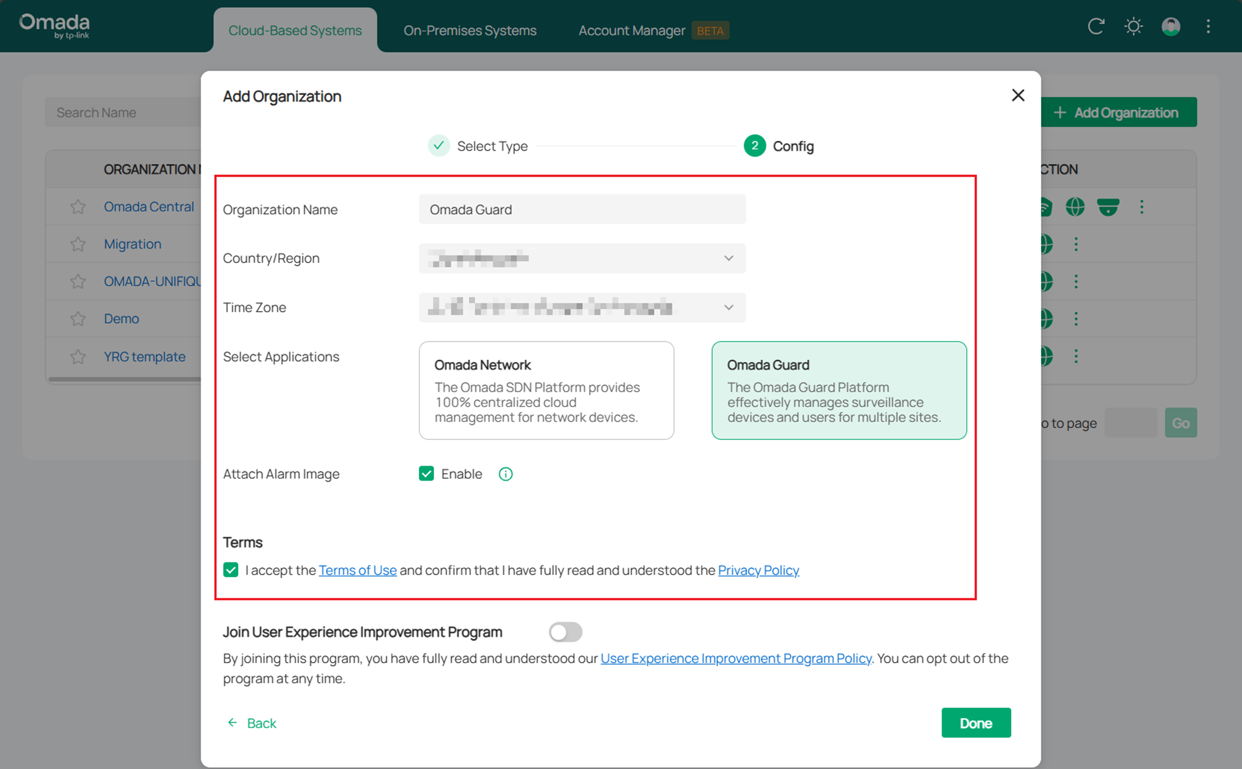Select the Omada Network application card
This screenshot has width=1242, height=769.
click(x=546, y=390)
